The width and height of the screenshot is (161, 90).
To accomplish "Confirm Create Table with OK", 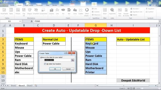I will pyautogui.click(x=55, y=69).
